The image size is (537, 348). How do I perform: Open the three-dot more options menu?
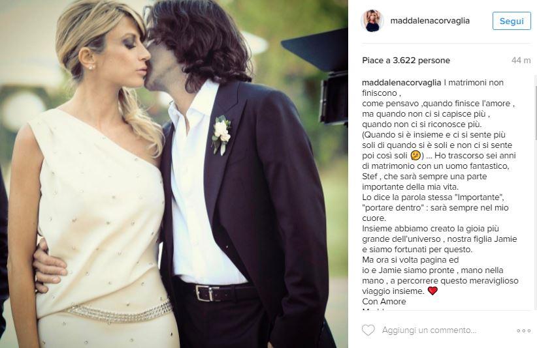pos(524,330)
